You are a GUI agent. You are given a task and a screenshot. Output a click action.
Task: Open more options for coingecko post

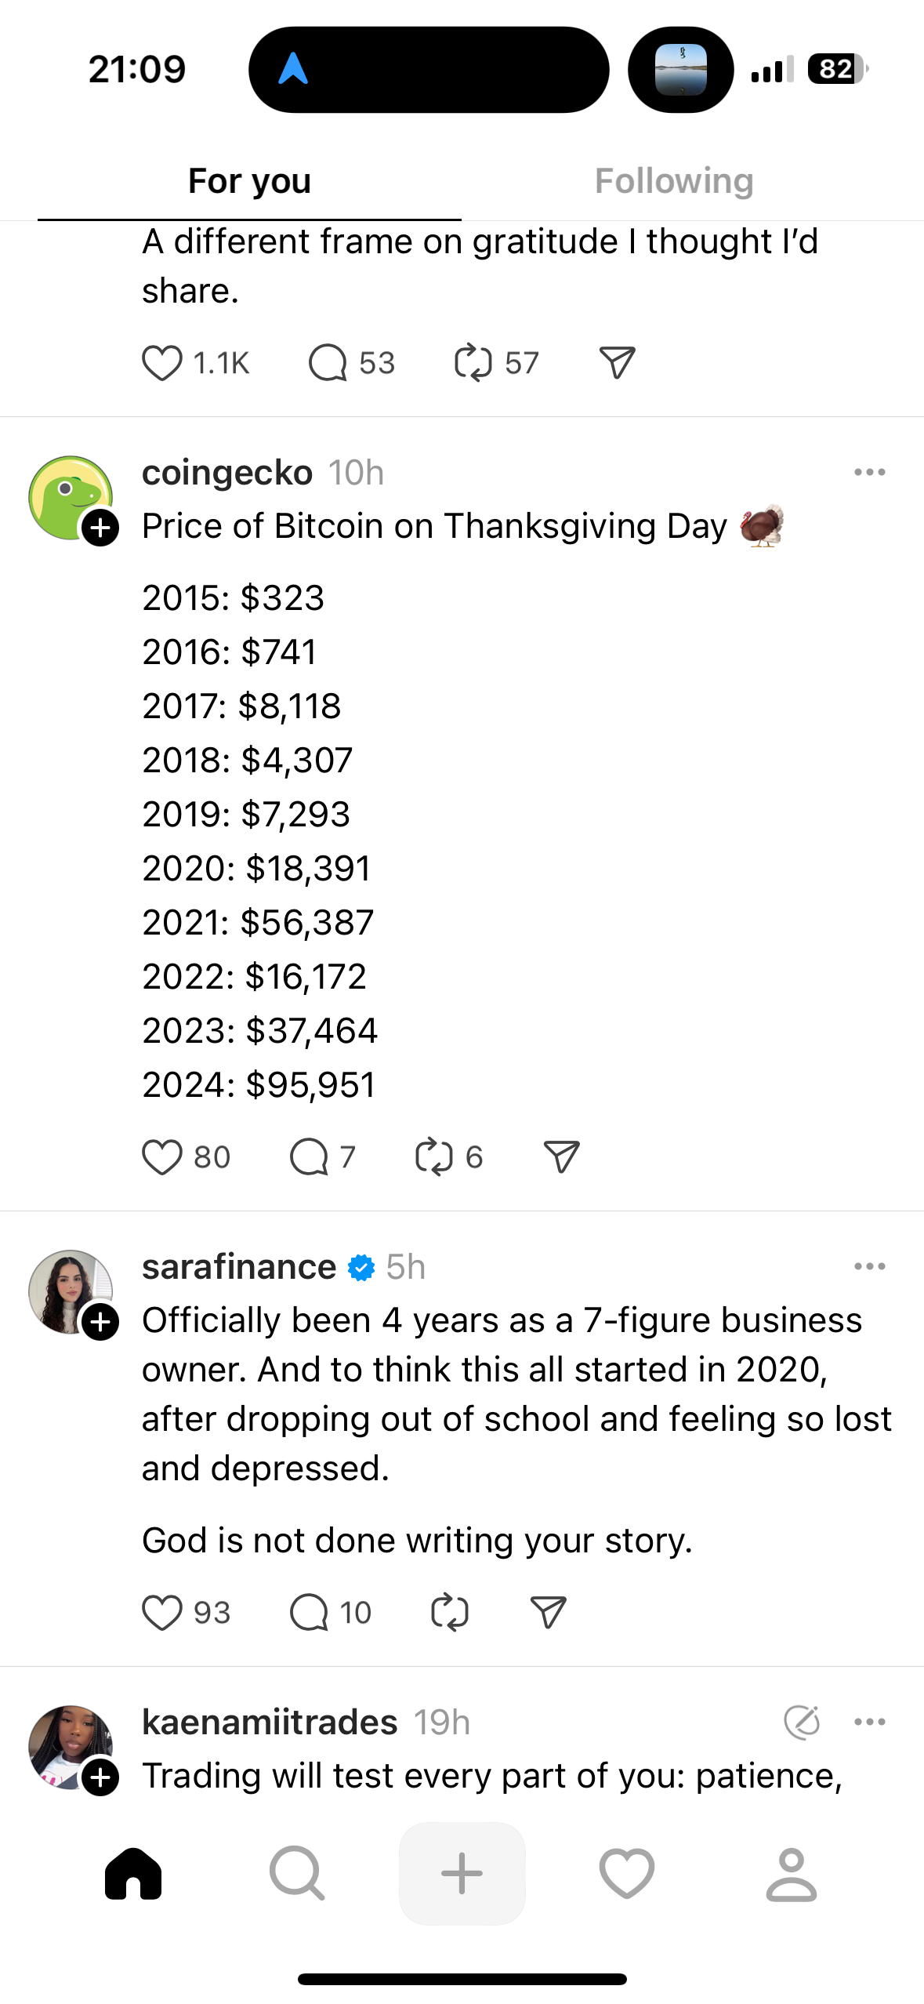(870, 472)
